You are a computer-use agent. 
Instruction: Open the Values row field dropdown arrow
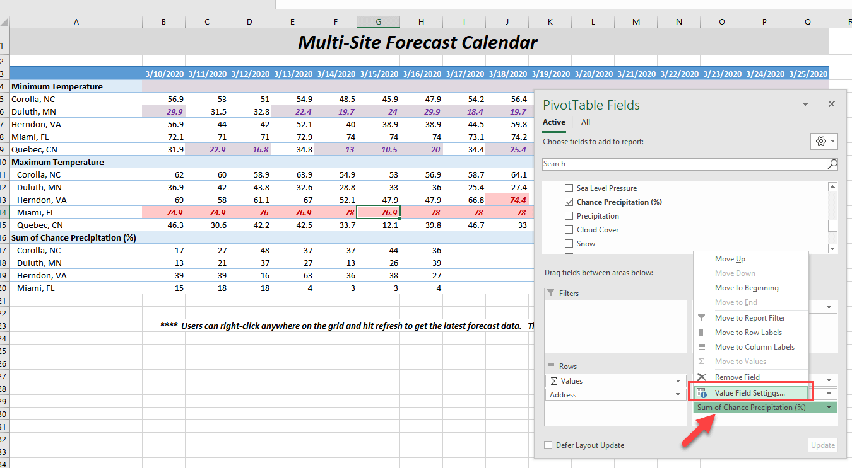tap(678, 381)
